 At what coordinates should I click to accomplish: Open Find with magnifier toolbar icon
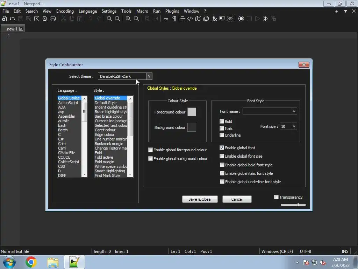click(109, 19)
